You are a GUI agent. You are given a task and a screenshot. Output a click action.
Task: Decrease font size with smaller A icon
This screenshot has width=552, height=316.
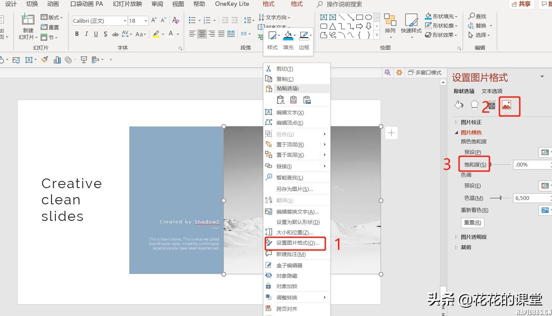click(x=163, y=20)
